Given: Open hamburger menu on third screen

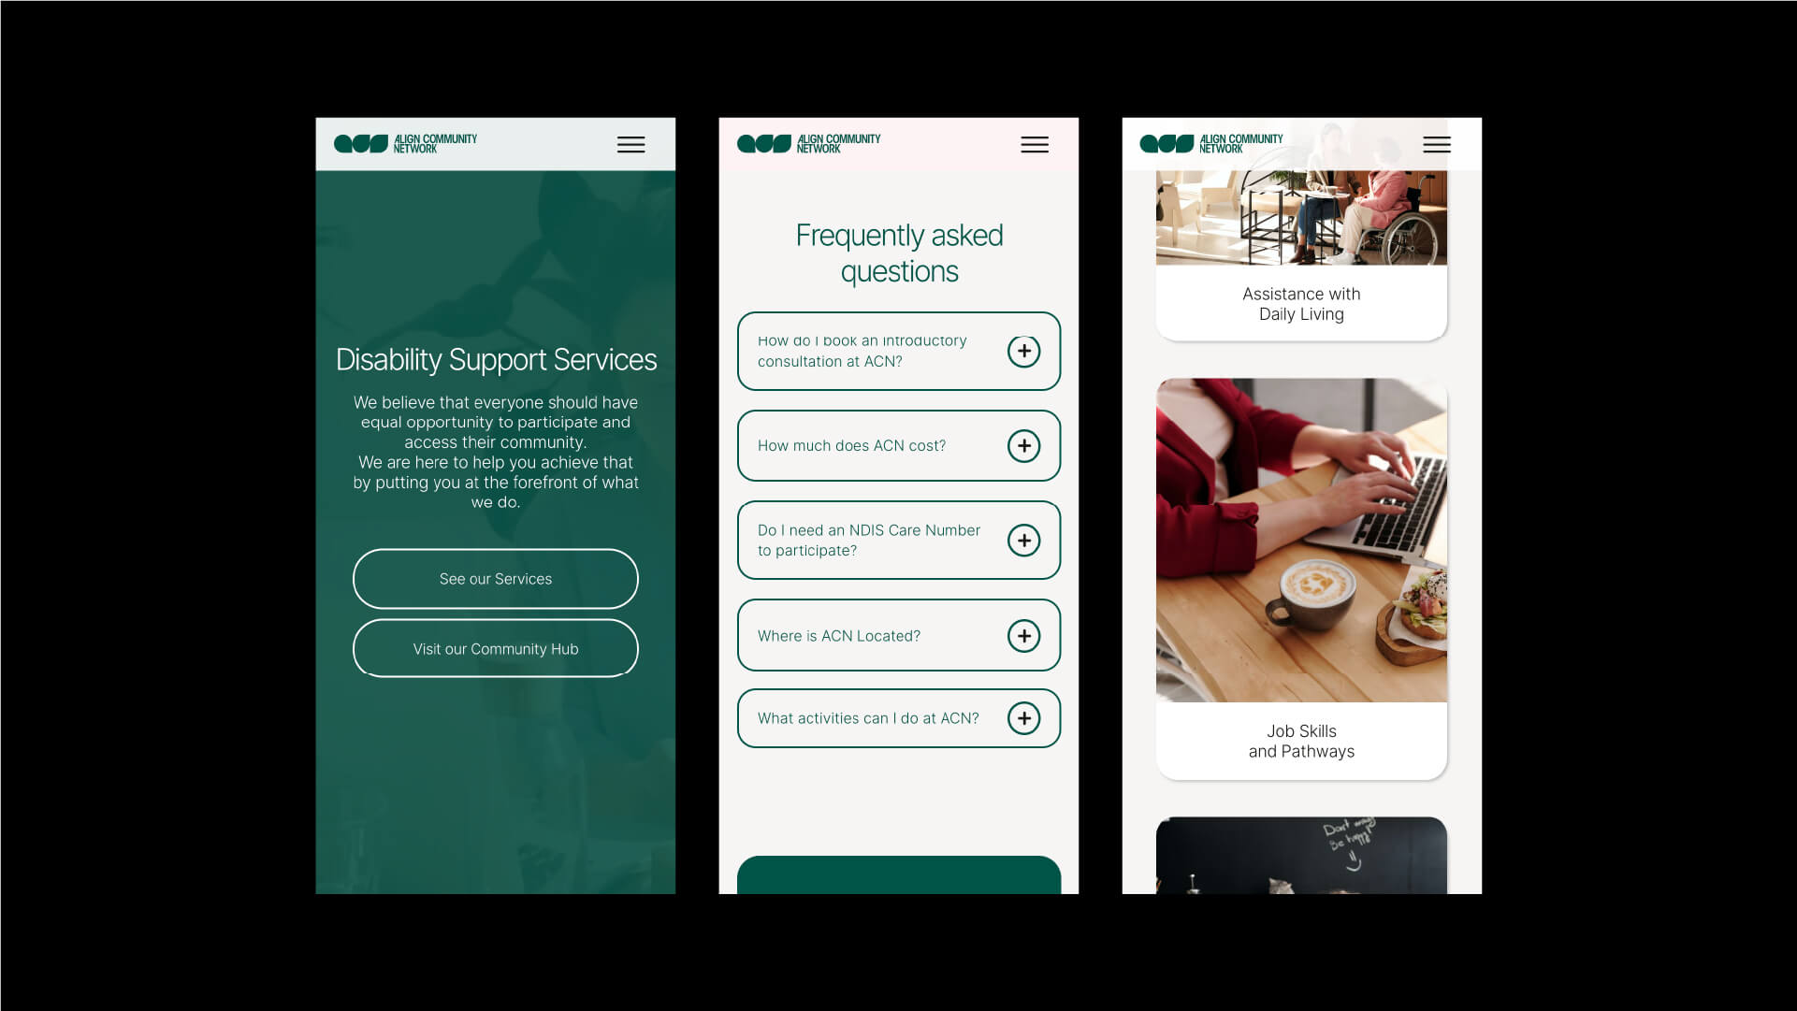Looking at the screenshot, I should [1437, 143].
